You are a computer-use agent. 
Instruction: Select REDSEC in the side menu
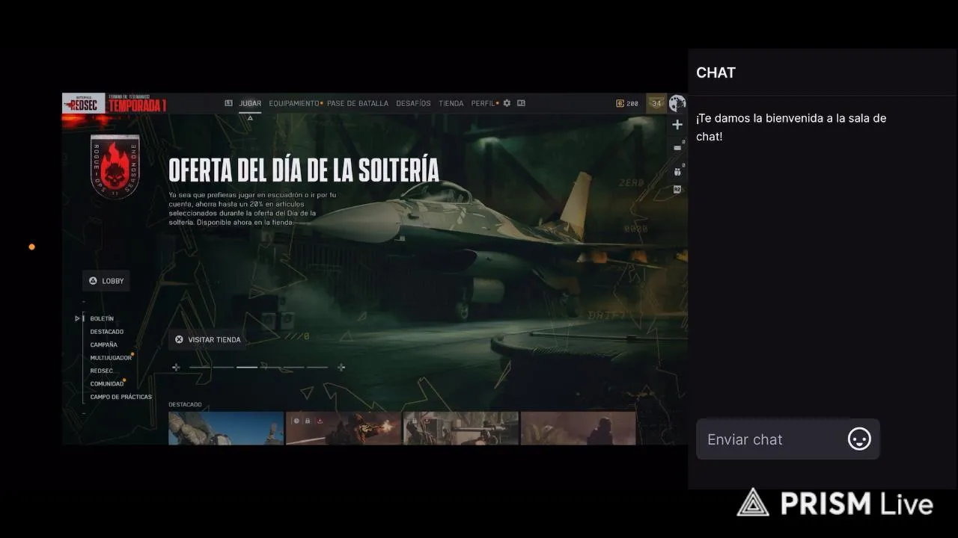coord(102,371)
